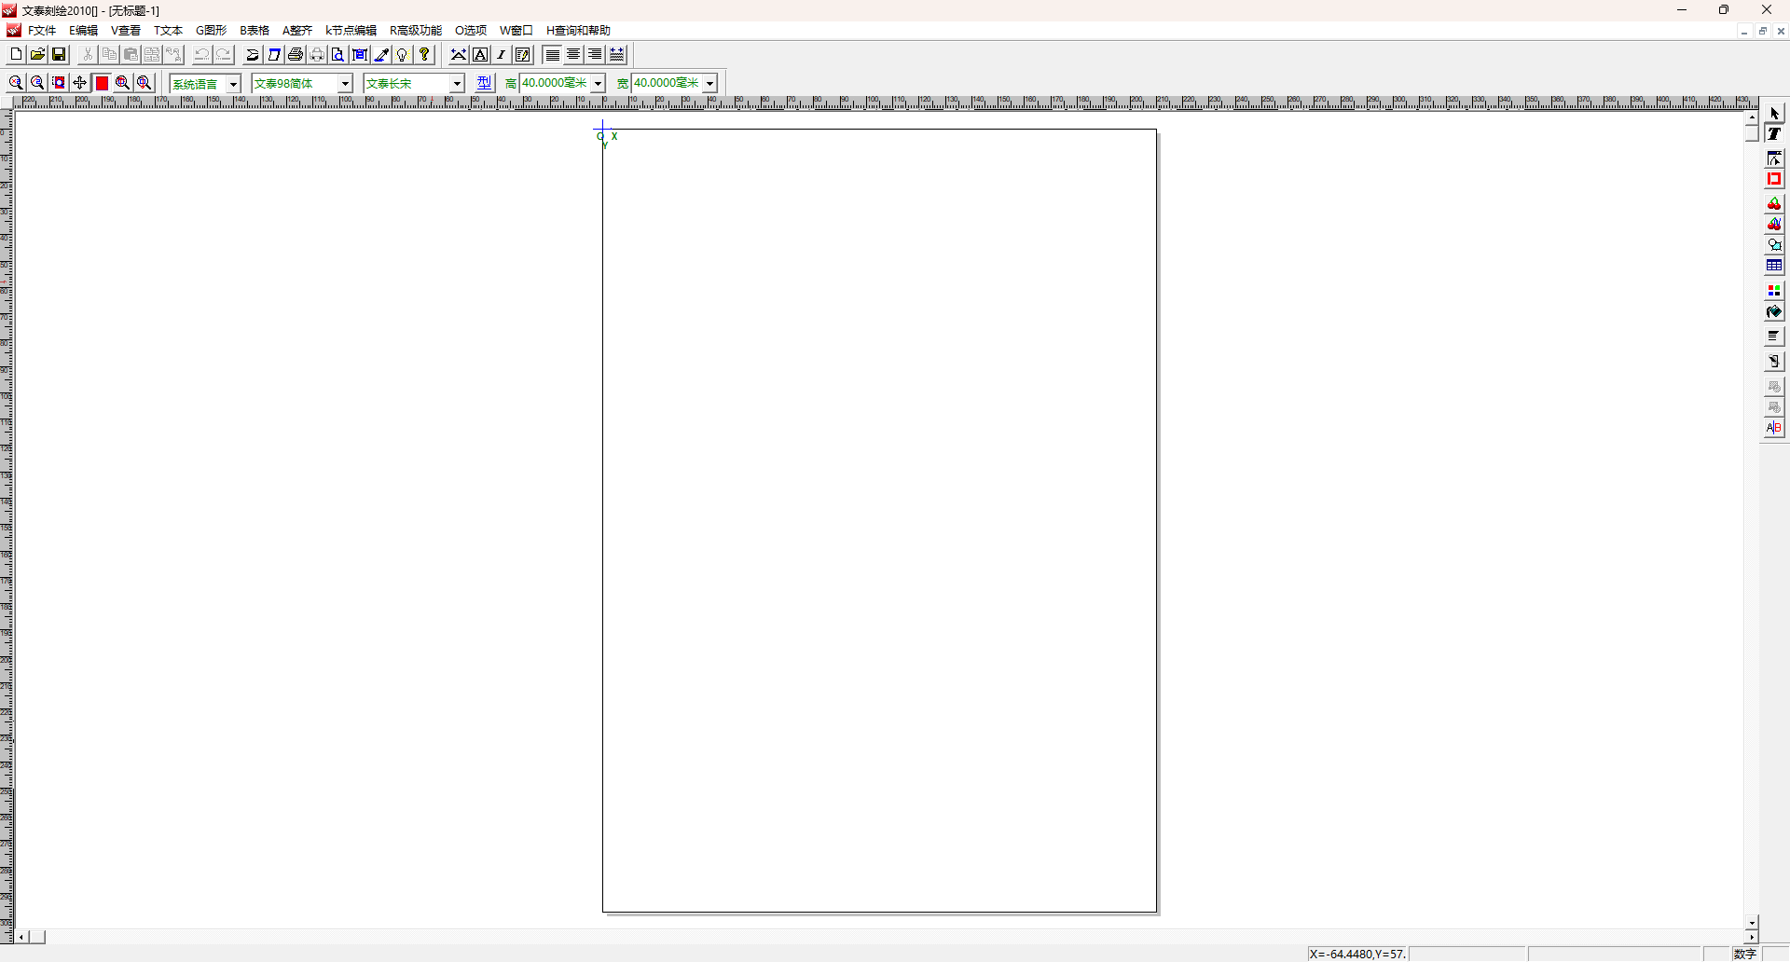Click the New document icon
This screenshot has width=1790, height=962.
(16, 55)
